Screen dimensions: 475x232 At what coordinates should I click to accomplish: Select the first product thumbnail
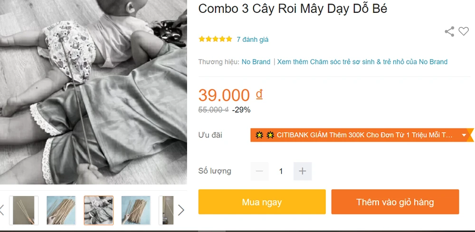coord(24,210)
